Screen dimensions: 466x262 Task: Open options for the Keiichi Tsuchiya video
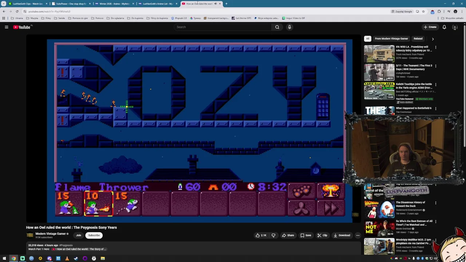435,84
